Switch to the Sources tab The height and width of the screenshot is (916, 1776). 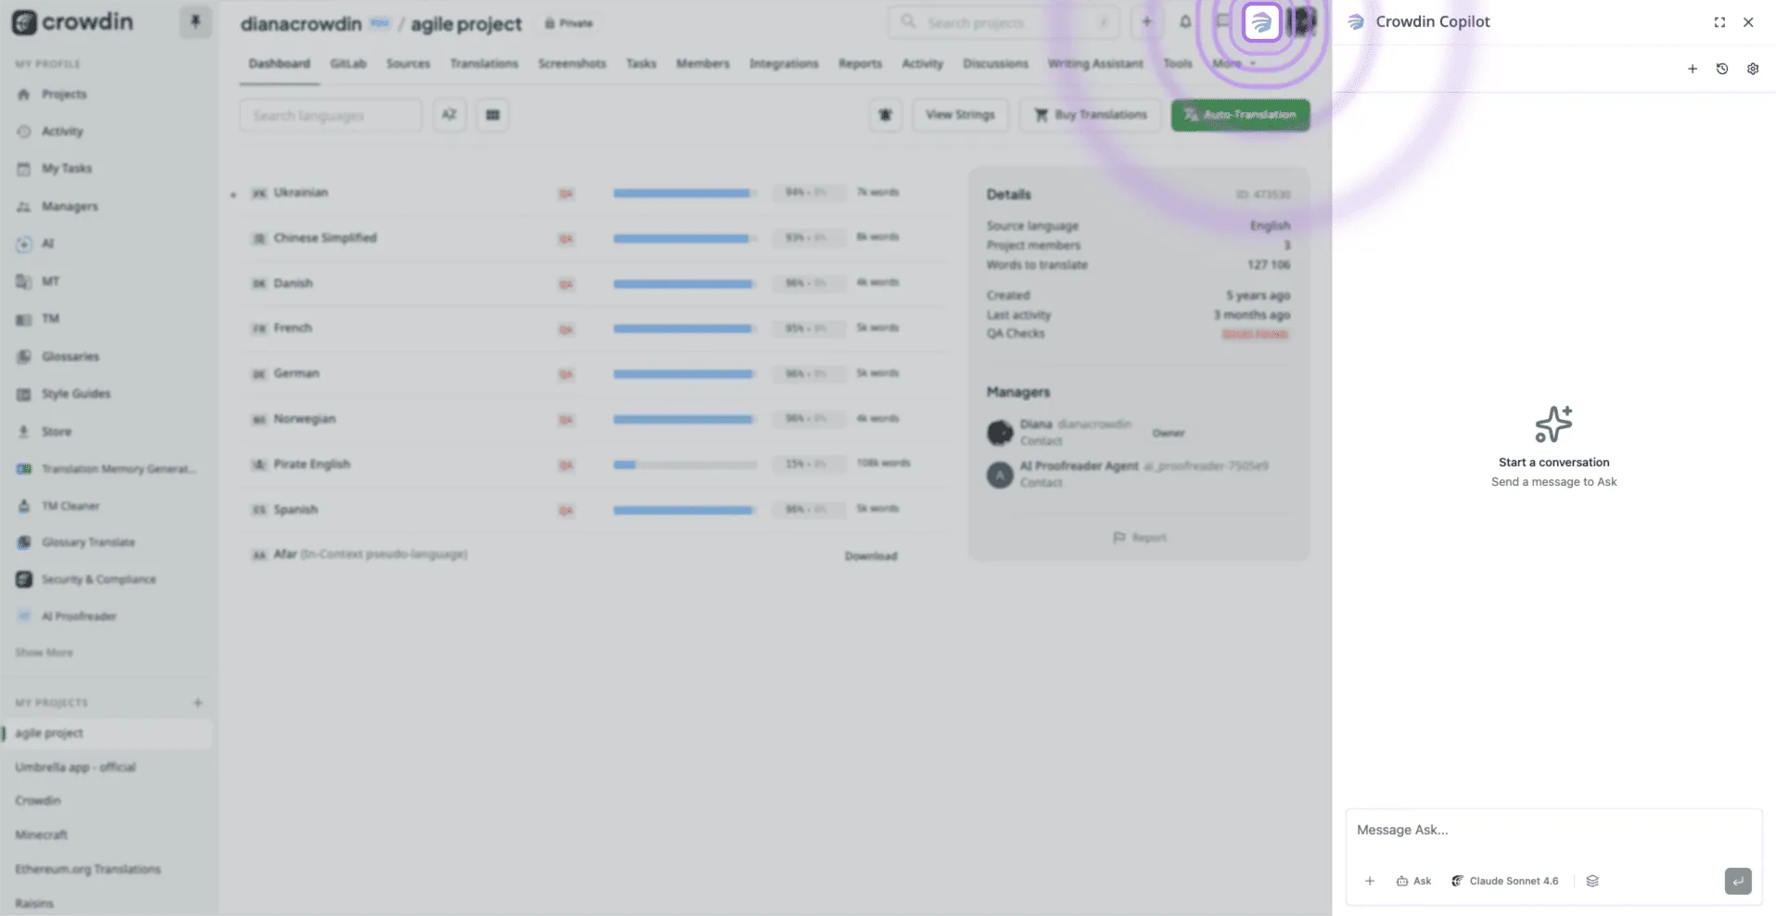pyautogui.click(x=408, y=64)
